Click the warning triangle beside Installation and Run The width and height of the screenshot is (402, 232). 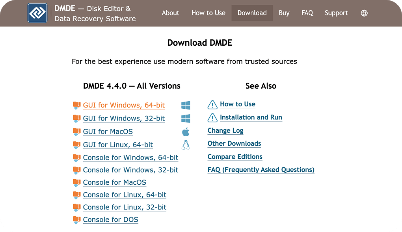tap(212, 117)
